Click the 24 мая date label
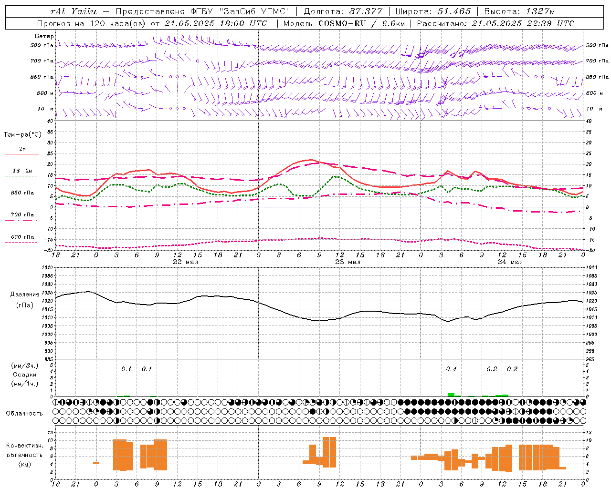Image resolution: width=611 pixels, height=488 pixels. point(510,262)
